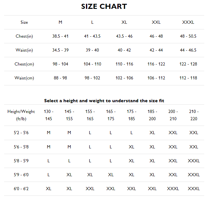Click the Waist(cm) row label
The image size is (215, 199).
coord(24,78)
